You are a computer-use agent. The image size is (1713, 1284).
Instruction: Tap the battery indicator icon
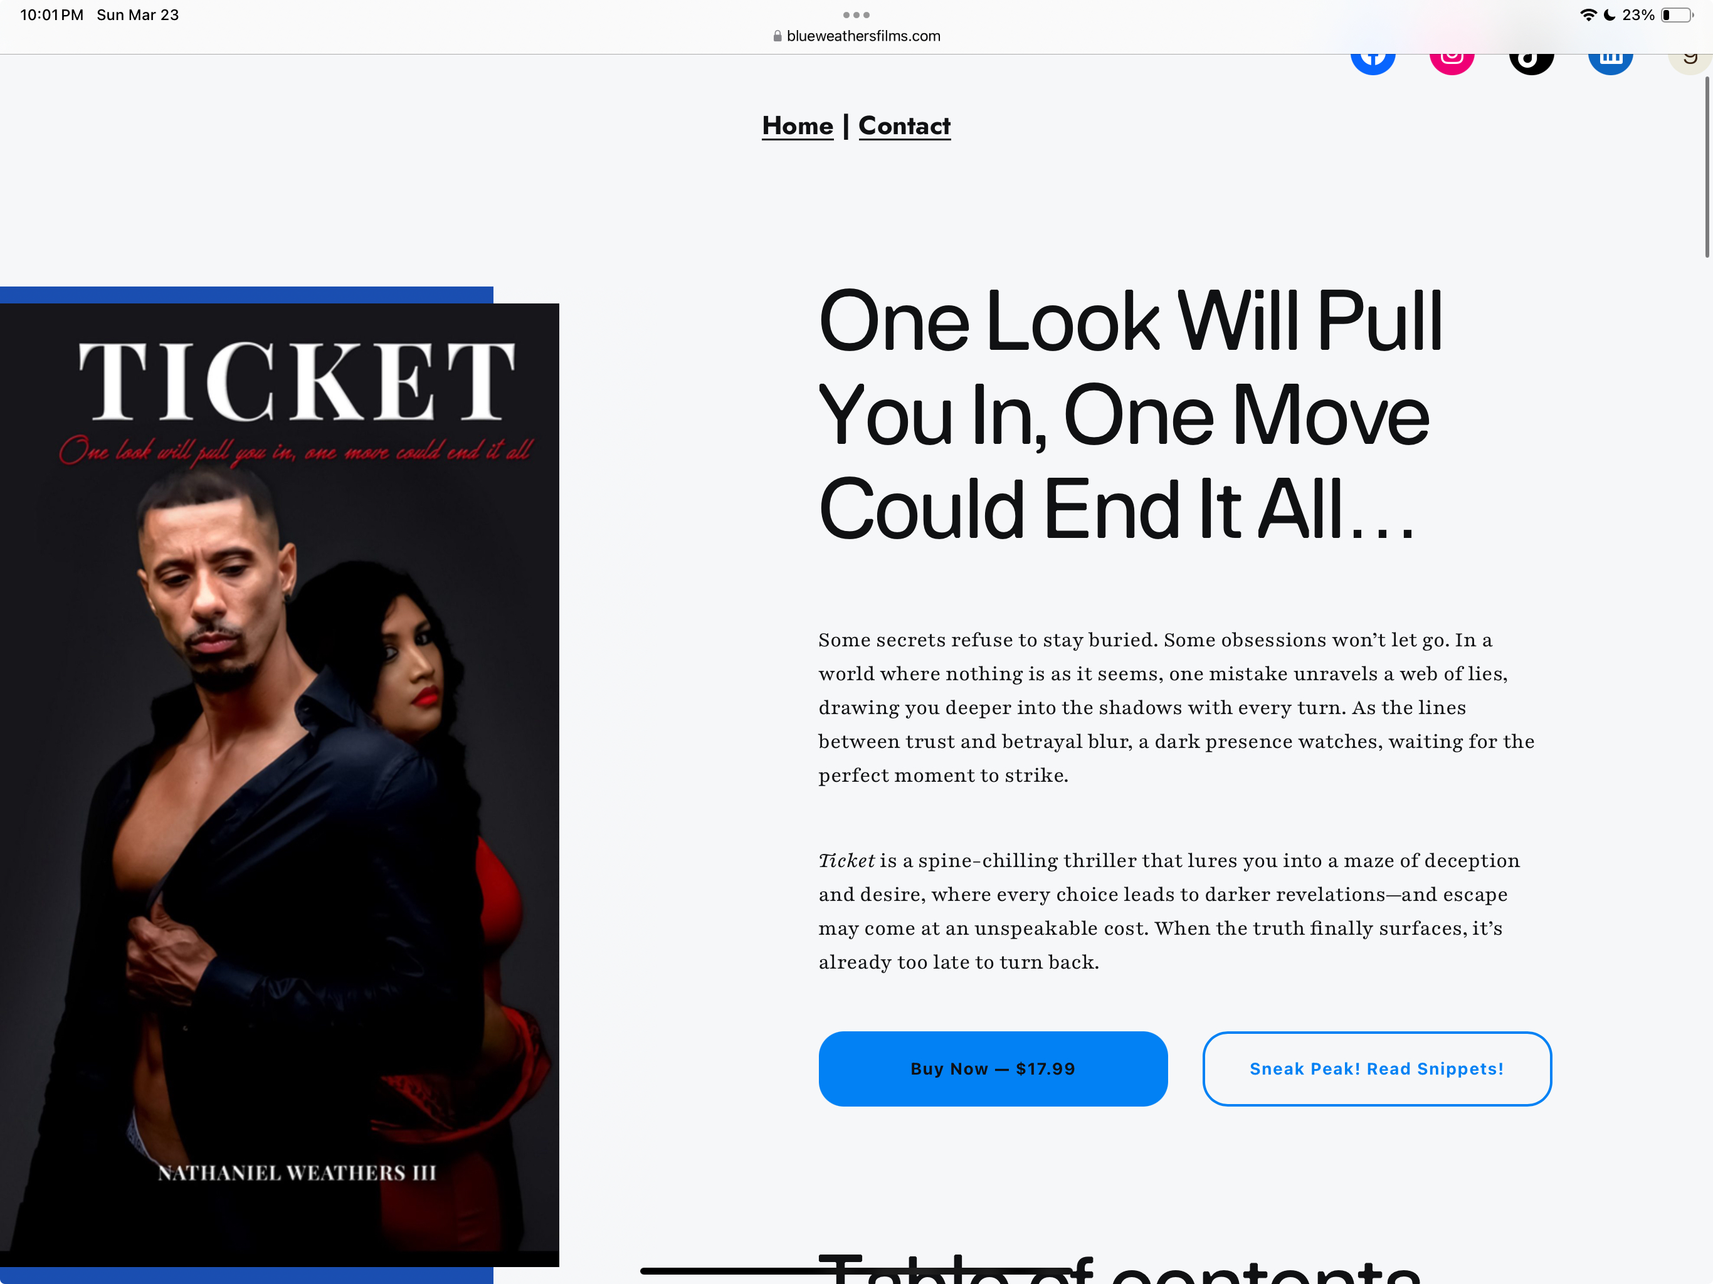pos(1677,14)
